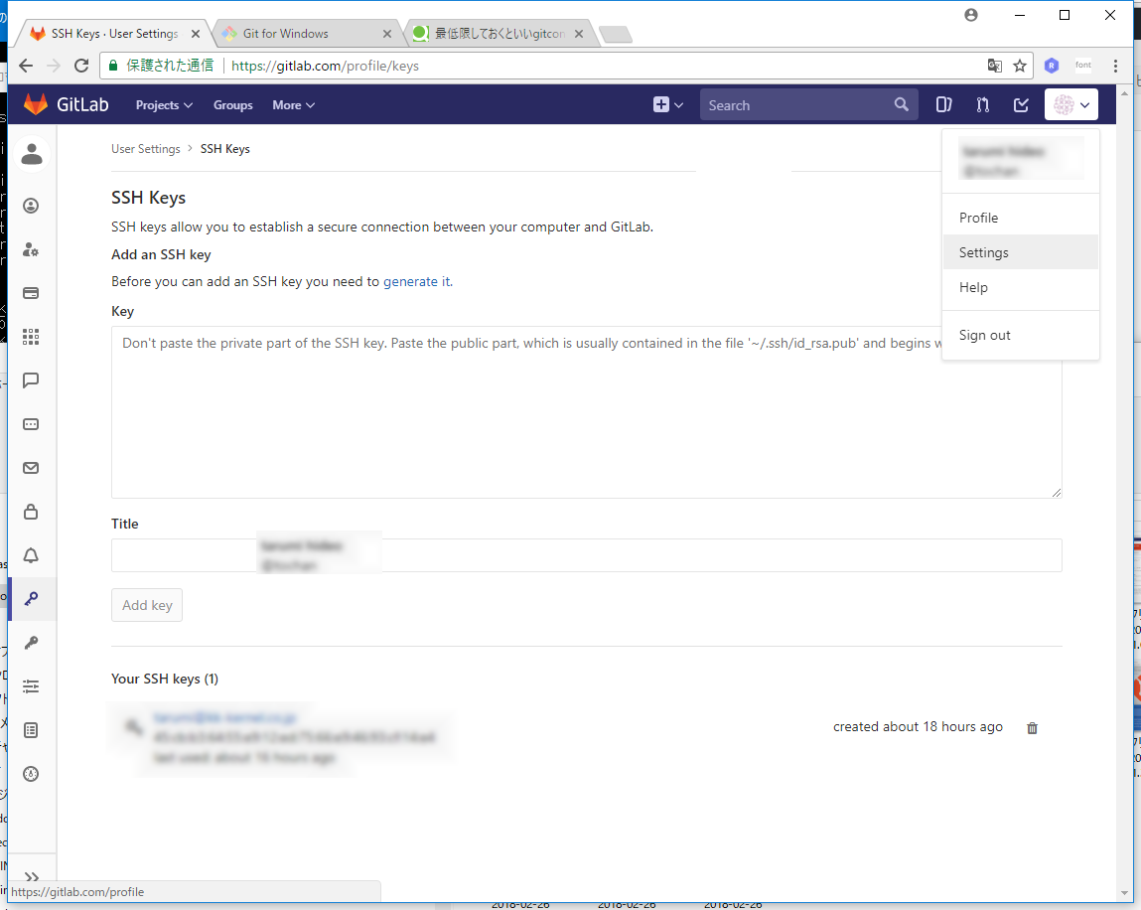Go to Emails via the envelope icon

31,468
